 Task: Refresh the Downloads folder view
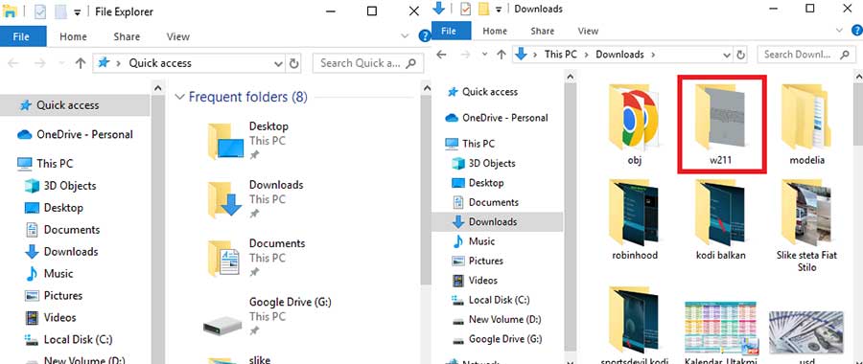coord(741,55)
